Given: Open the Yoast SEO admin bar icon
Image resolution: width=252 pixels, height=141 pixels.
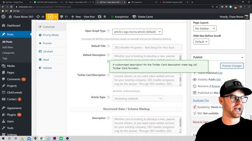Looking at the screenshot, I should click(100, 16).
